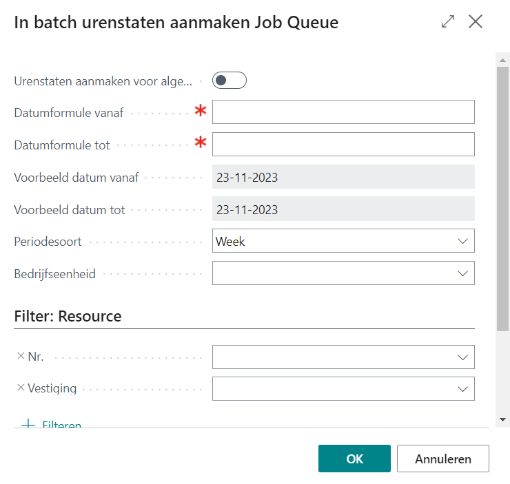Remove the Vestiging filter via X icon

[20, 388]
